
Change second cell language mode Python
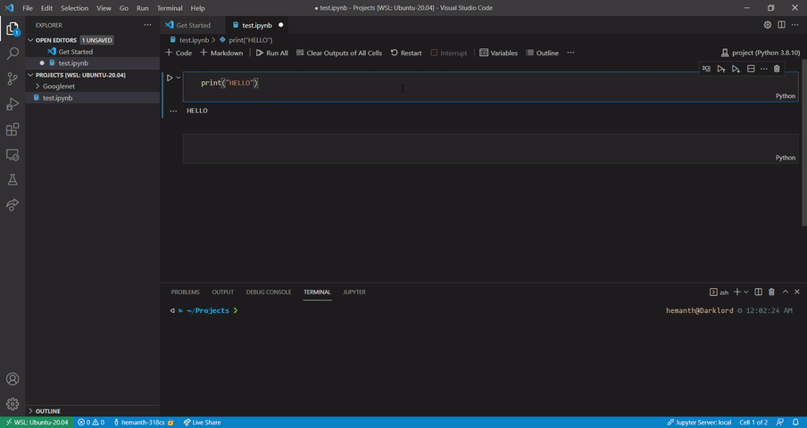coord(785,158)
